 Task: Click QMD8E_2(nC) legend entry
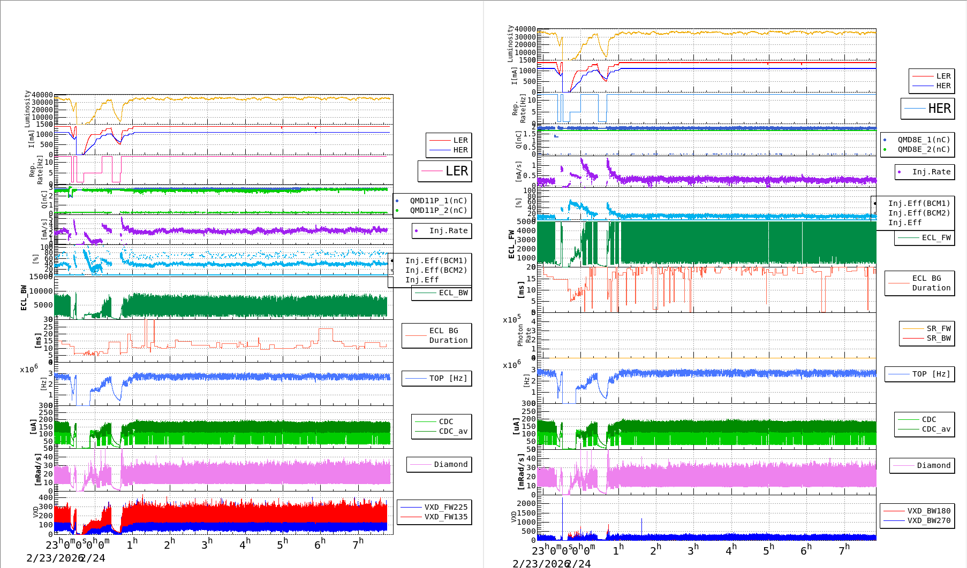tap(924, 150)
